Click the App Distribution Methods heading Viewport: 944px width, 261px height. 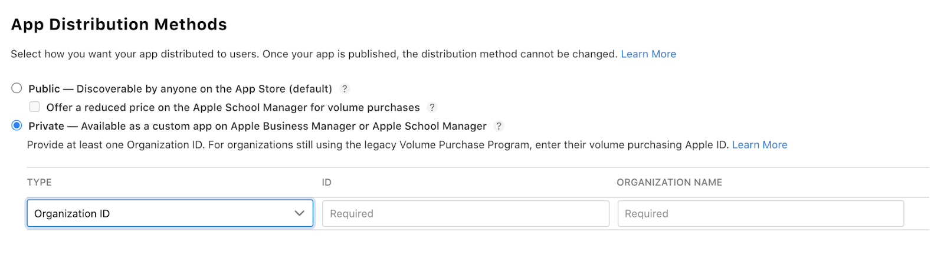point(119,25)
